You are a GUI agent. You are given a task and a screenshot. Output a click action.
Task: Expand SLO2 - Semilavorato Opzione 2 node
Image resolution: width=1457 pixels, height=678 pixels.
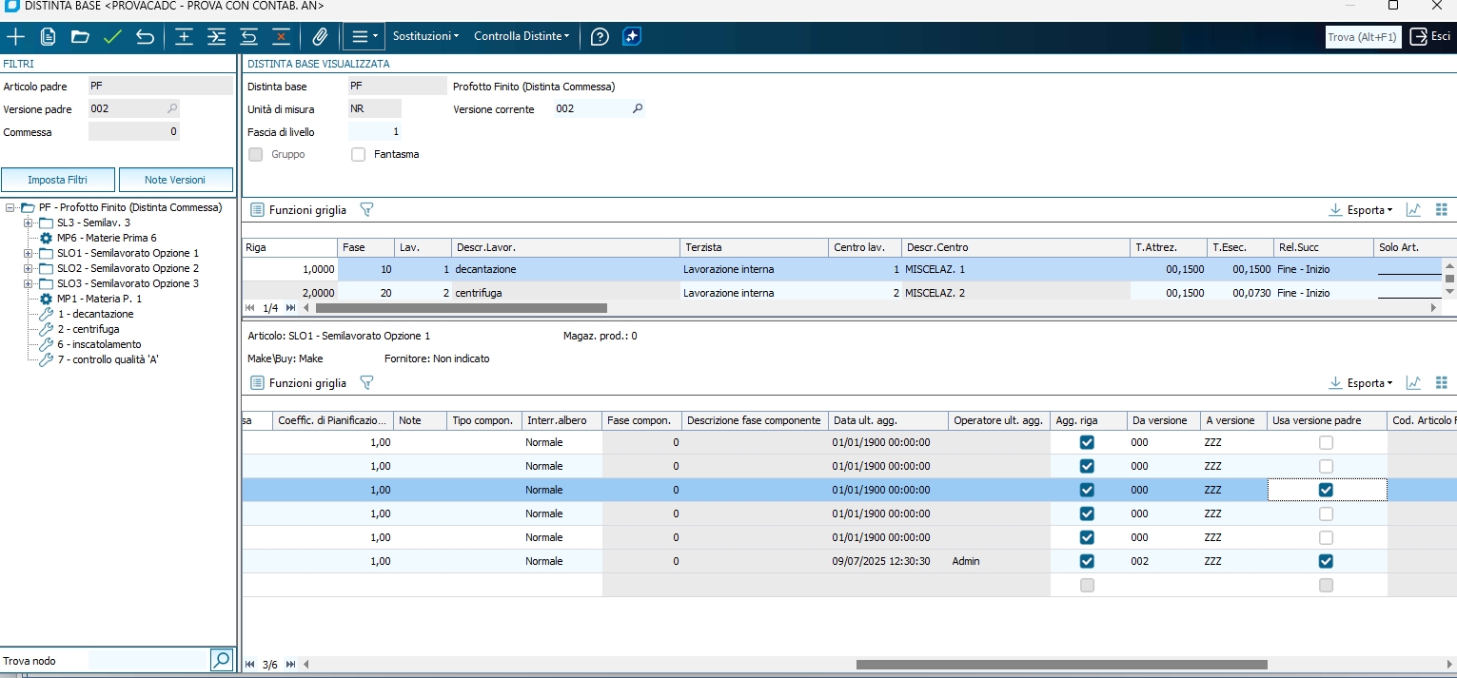[x=29, y=268]
